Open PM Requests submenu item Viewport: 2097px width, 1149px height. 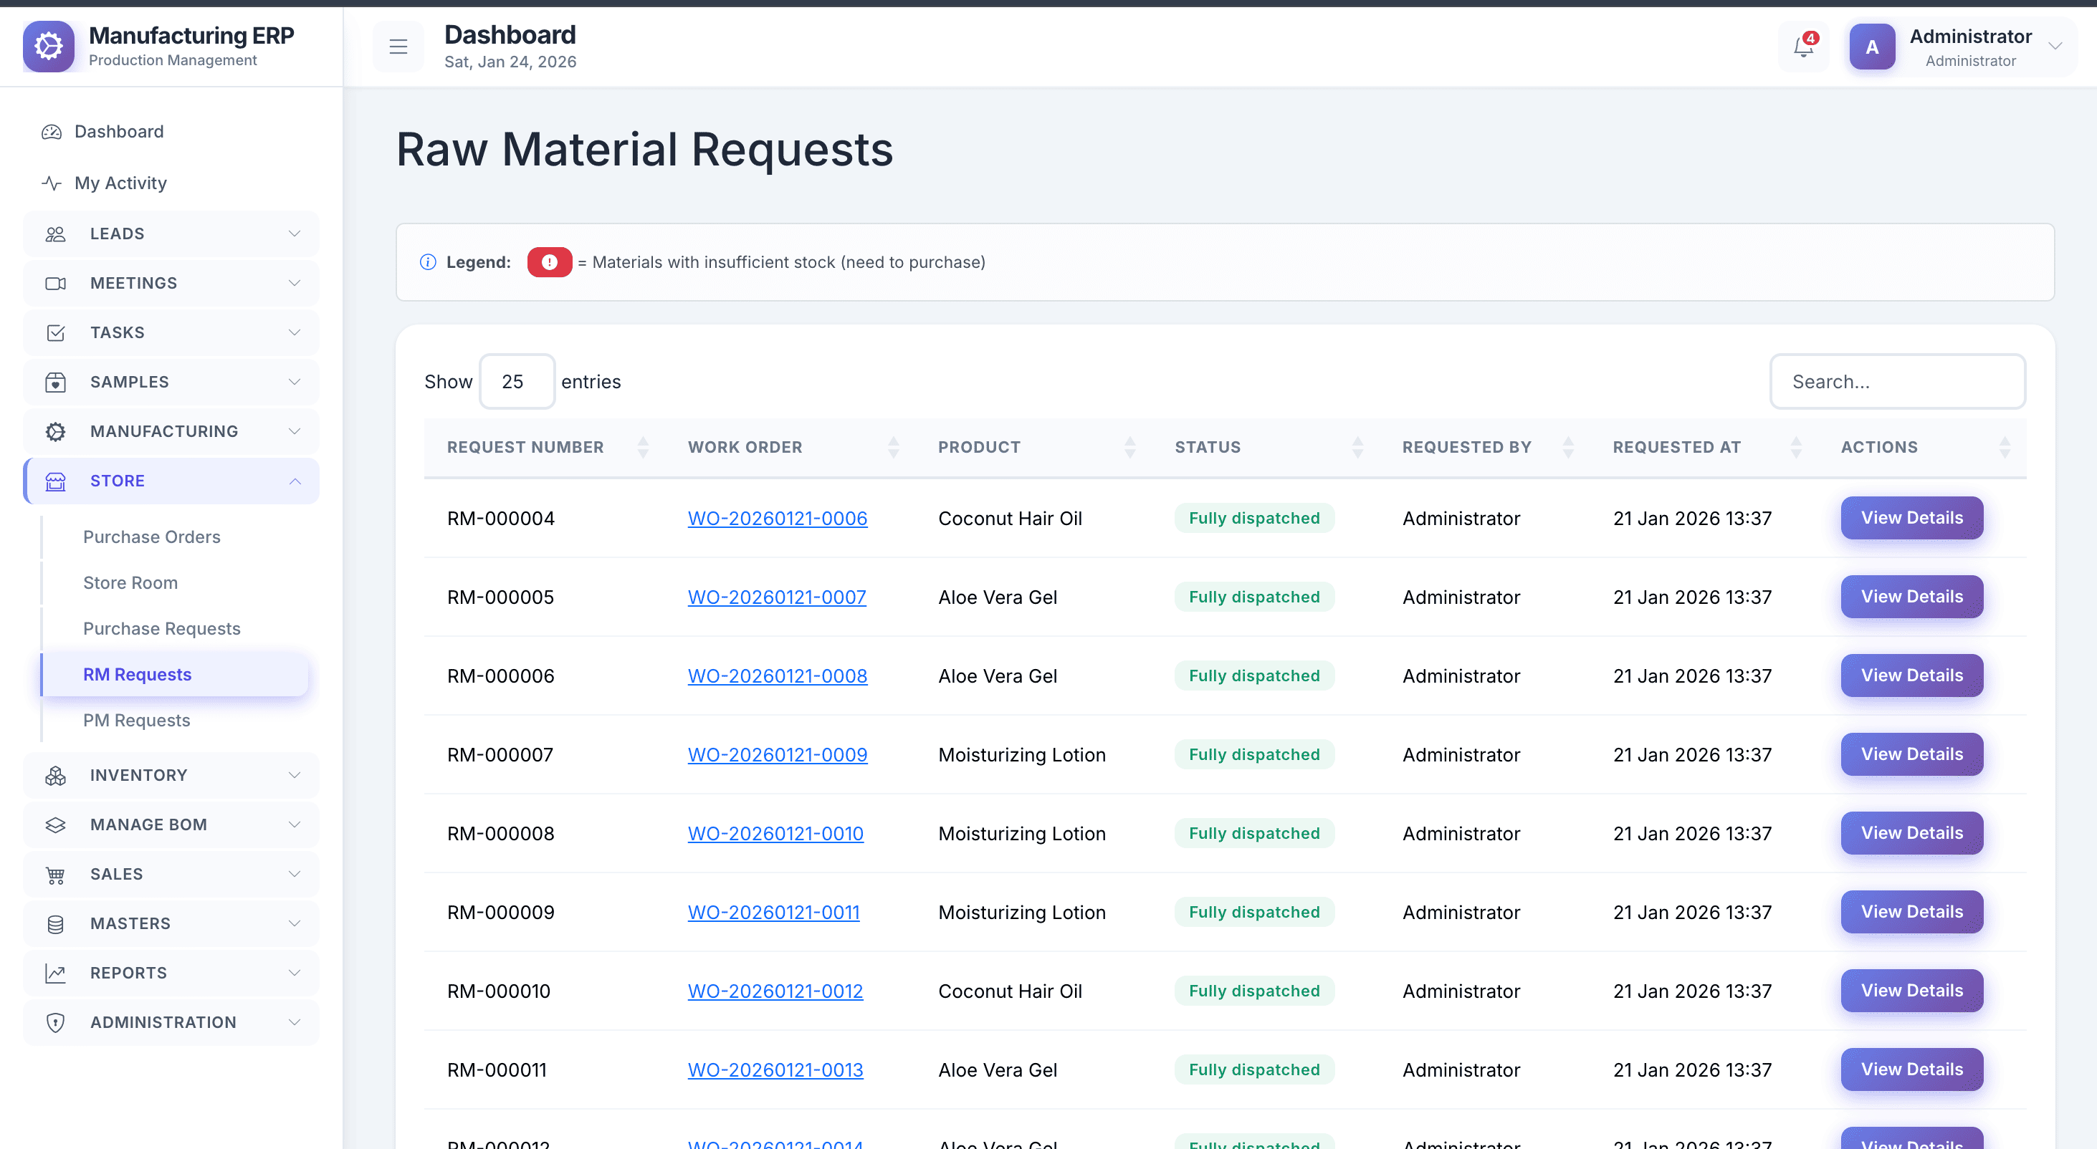pyautogui.click(x=137, y=720)
